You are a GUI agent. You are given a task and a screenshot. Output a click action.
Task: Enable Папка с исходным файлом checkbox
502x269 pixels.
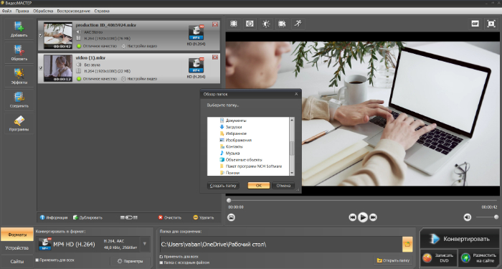click(x=161, y=263)
